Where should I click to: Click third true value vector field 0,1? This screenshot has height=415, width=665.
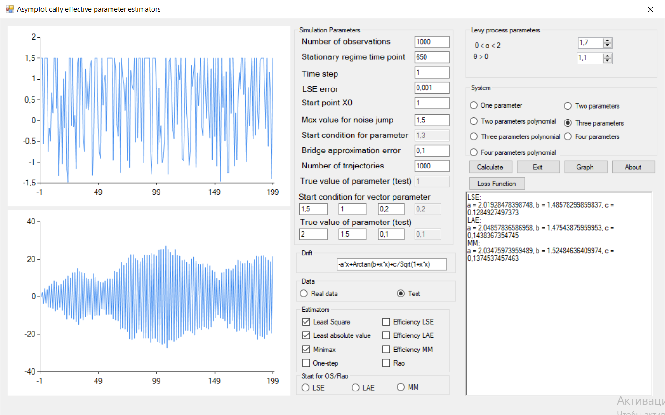(x=392, y=234)
